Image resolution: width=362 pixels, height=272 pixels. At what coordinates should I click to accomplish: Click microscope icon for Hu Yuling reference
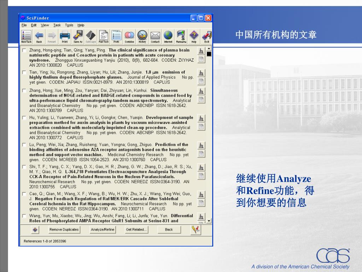[201, 118]
